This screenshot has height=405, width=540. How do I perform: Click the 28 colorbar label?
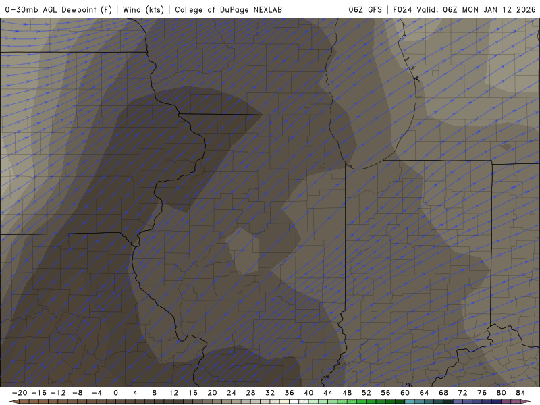pos(250,393)
